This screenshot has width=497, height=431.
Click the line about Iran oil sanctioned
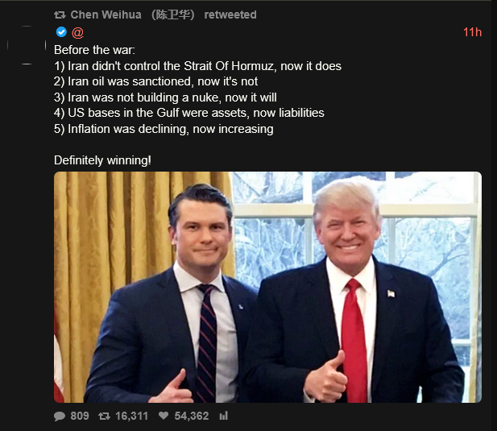pyautogui.click(x=155, y=81)
